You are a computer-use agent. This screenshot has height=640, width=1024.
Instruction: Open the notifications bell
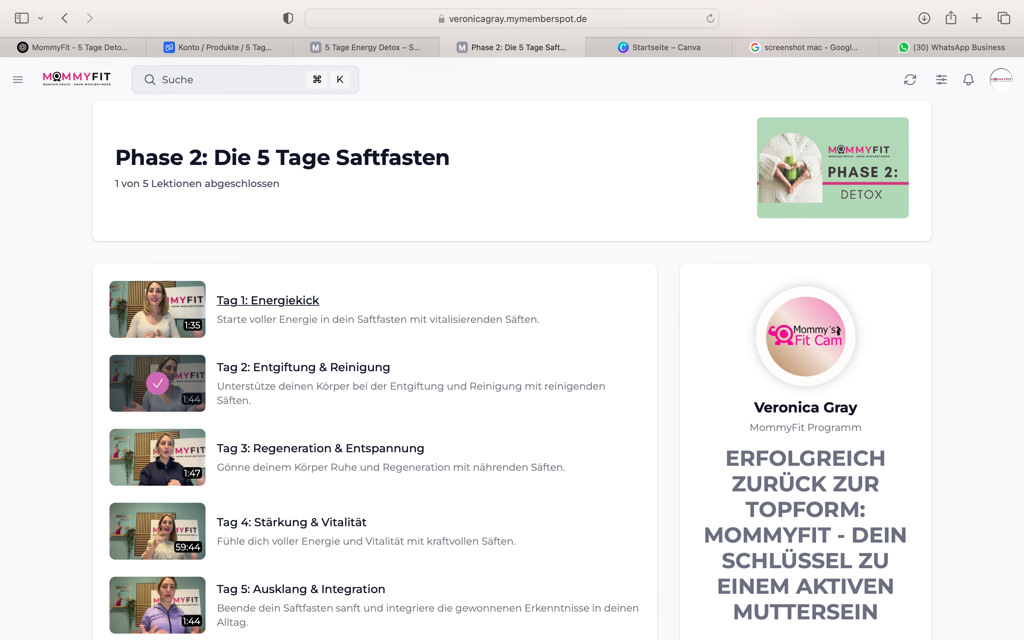(968, 80)
